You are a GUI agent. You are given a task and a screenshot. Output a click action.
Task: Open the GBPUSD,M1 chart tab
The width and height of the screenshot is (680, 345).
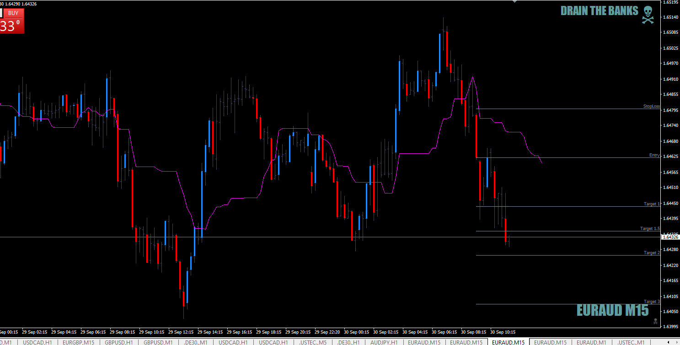[x=158, y=342]
